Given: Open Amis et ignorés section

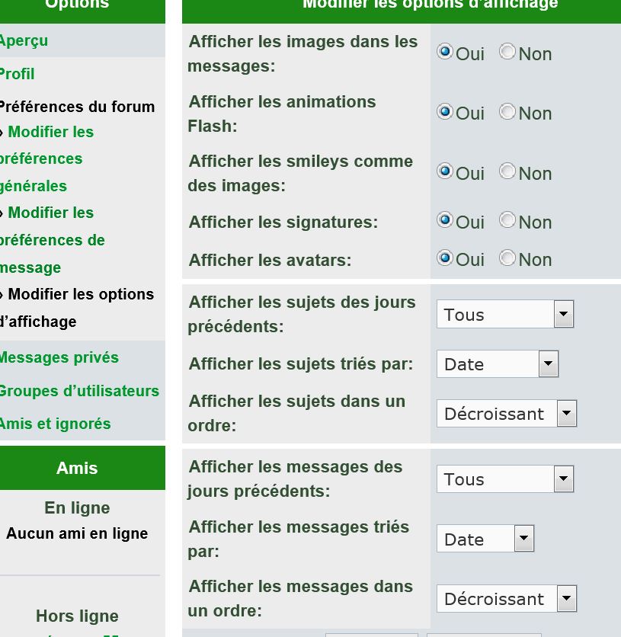Looking at the screenshot, I should tap(55, 424).
